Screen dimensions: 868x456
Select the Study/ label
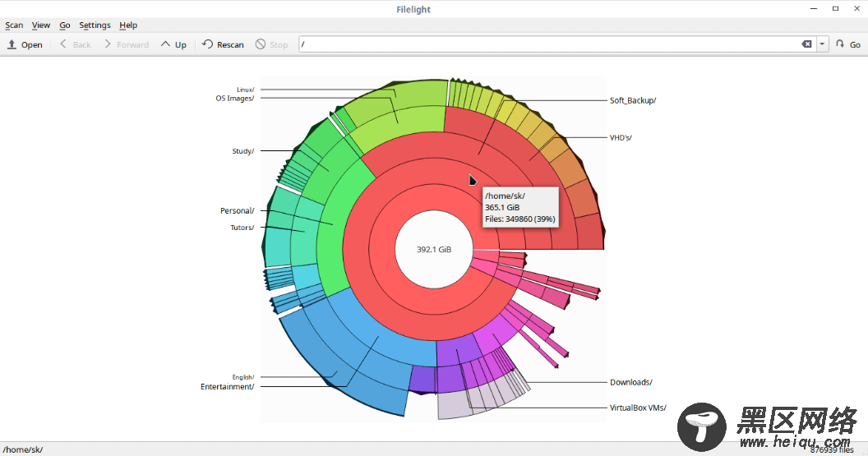click(243, 151)
